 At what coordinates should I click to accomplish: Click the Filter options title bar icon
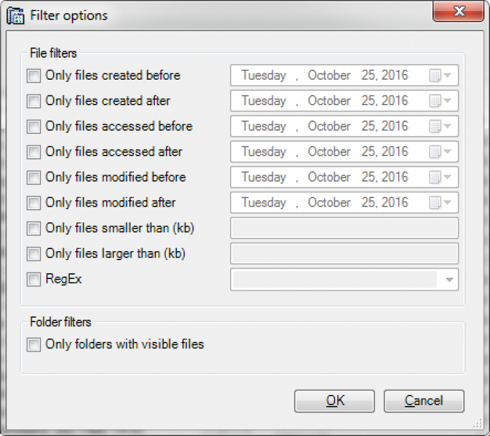click(15, 14)
